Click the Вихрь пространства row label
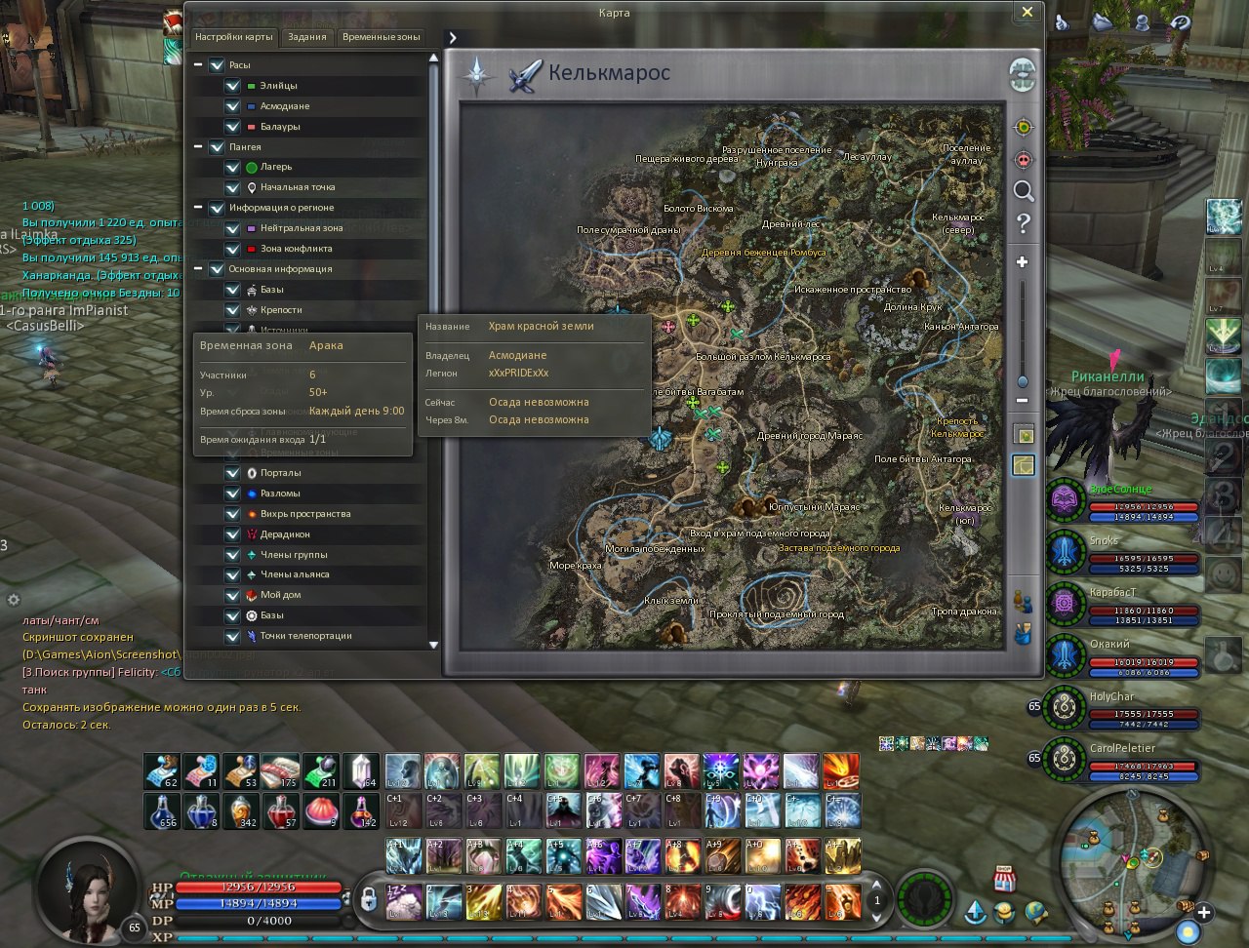1249x948 pixels. (305, 514)
